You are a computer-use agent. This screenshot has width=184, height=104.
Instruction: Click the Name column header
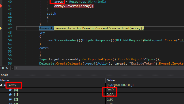click(5, 80)
